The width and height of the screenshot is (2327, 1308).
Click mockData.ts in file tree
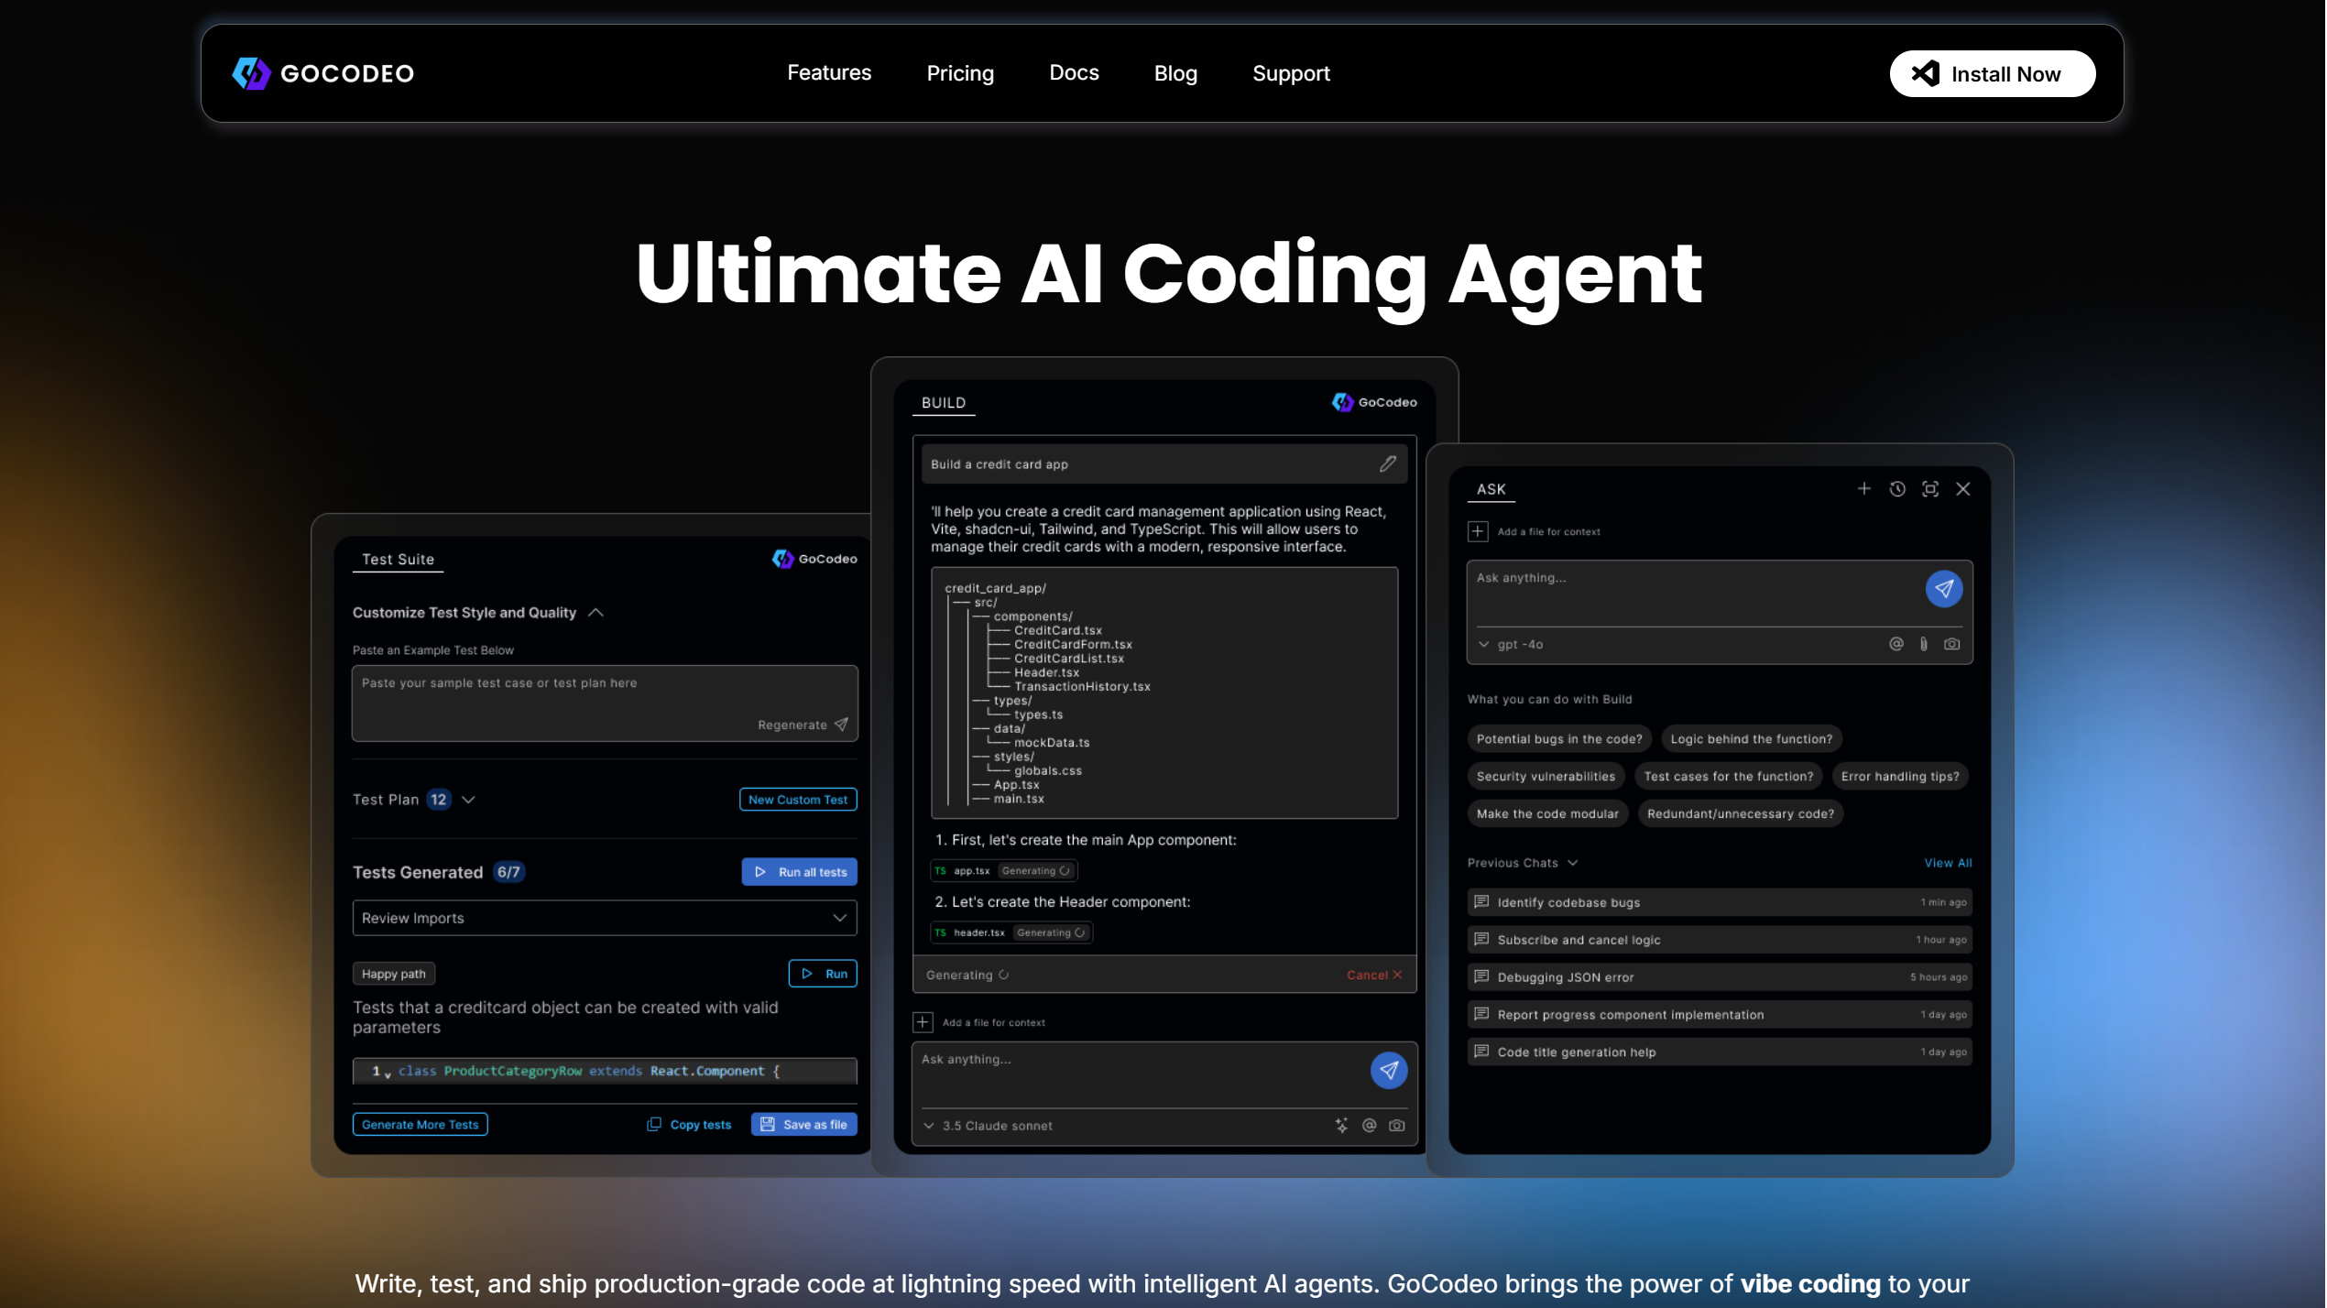tap(1052, 743)
